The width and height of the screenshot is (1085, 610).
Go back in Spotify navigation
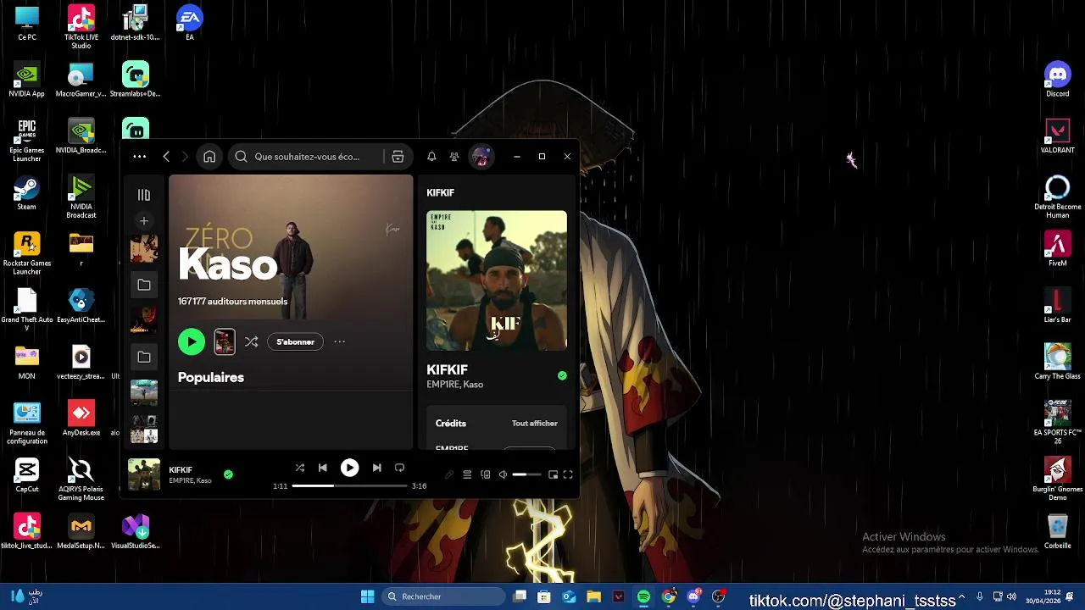166,157
